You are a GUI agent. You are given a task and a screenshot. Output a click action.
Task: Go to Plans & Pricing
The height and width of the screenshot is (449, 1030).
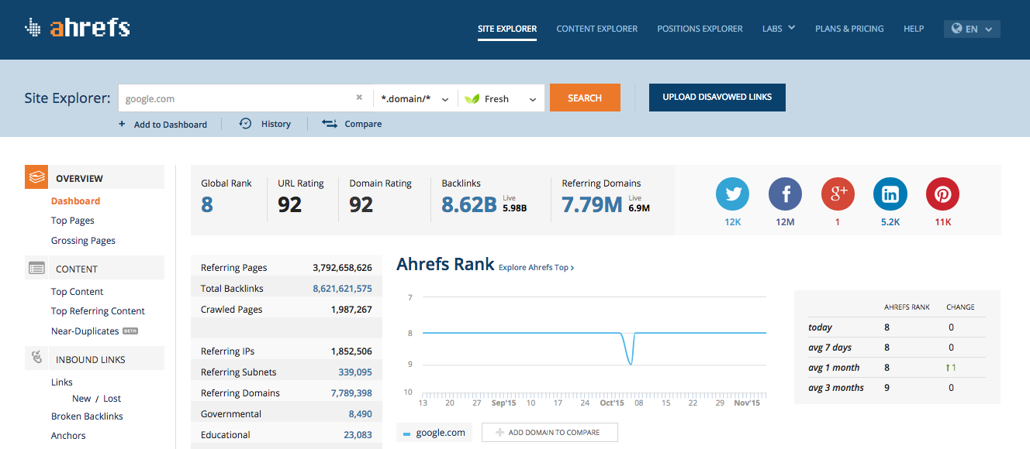point(849,29)
